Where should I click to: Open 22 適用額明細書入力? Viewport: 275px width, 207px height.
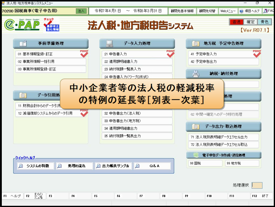coord(137,61)
